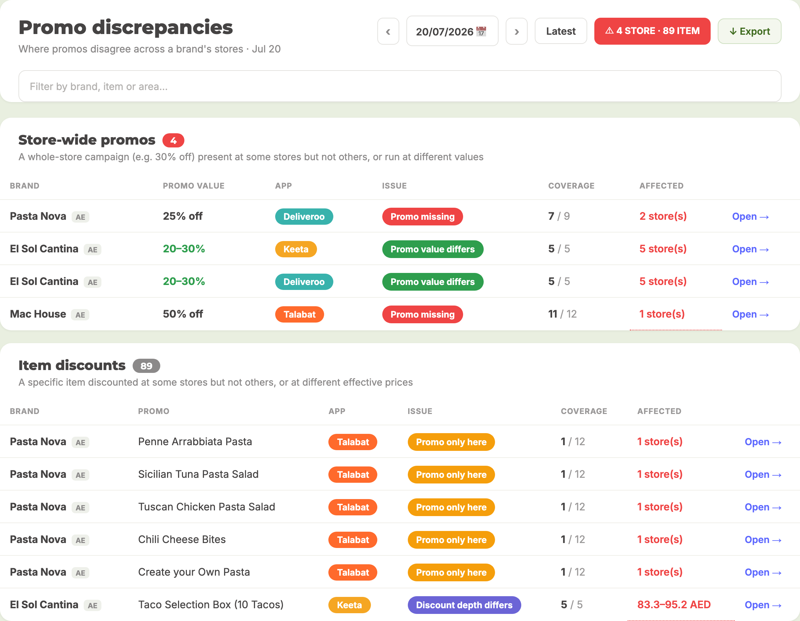Jump to the Latest snapshot

click(561, 31)
